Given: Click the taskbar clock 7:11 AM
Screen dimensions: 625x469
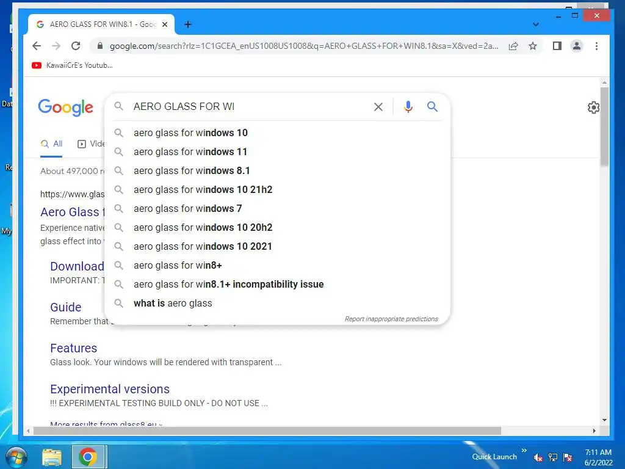Looking at the screenshot, I should pos(598,457).
